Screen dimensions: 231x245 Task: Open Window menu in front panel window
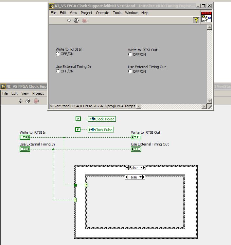tap(131, 13)
